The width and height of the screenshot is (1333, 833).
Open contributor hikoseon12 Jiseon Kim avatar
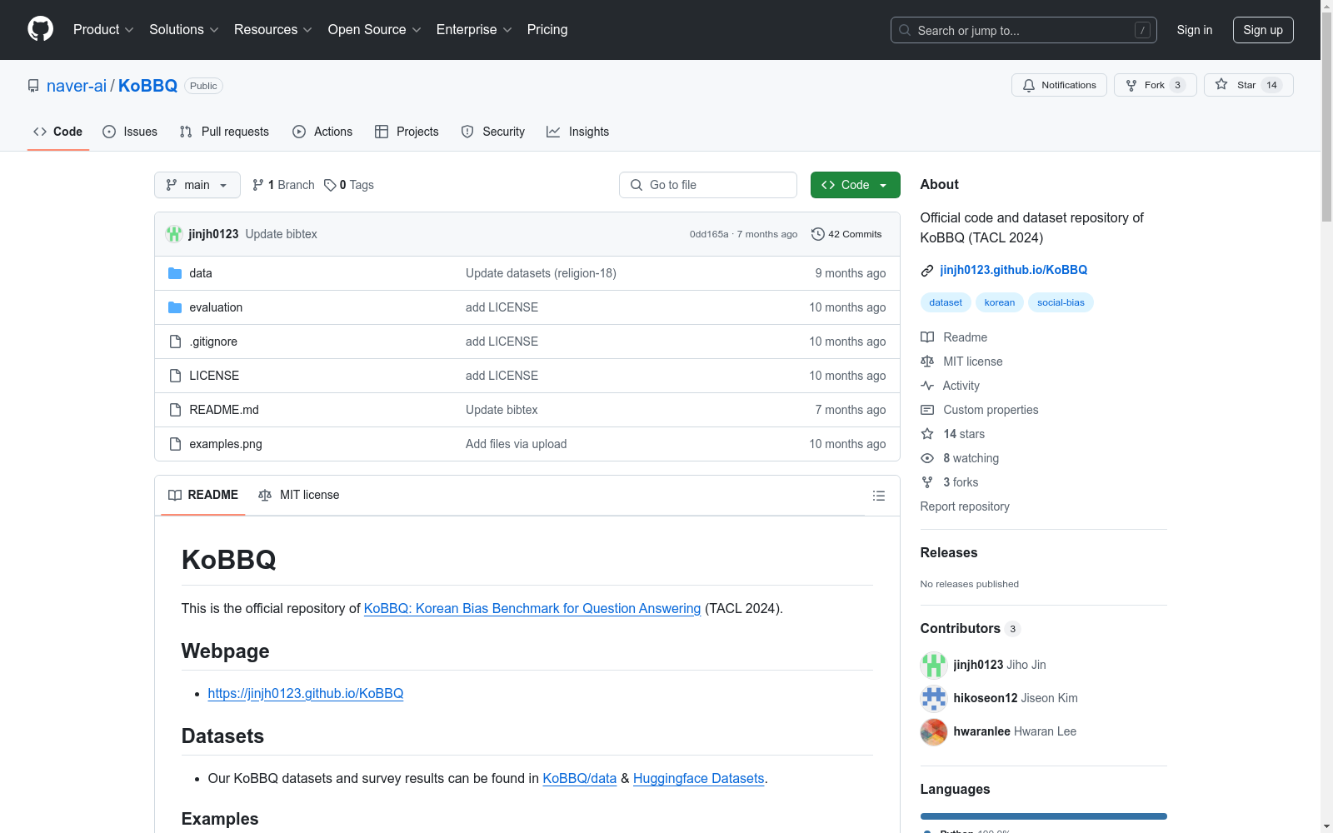click(934, 698)
